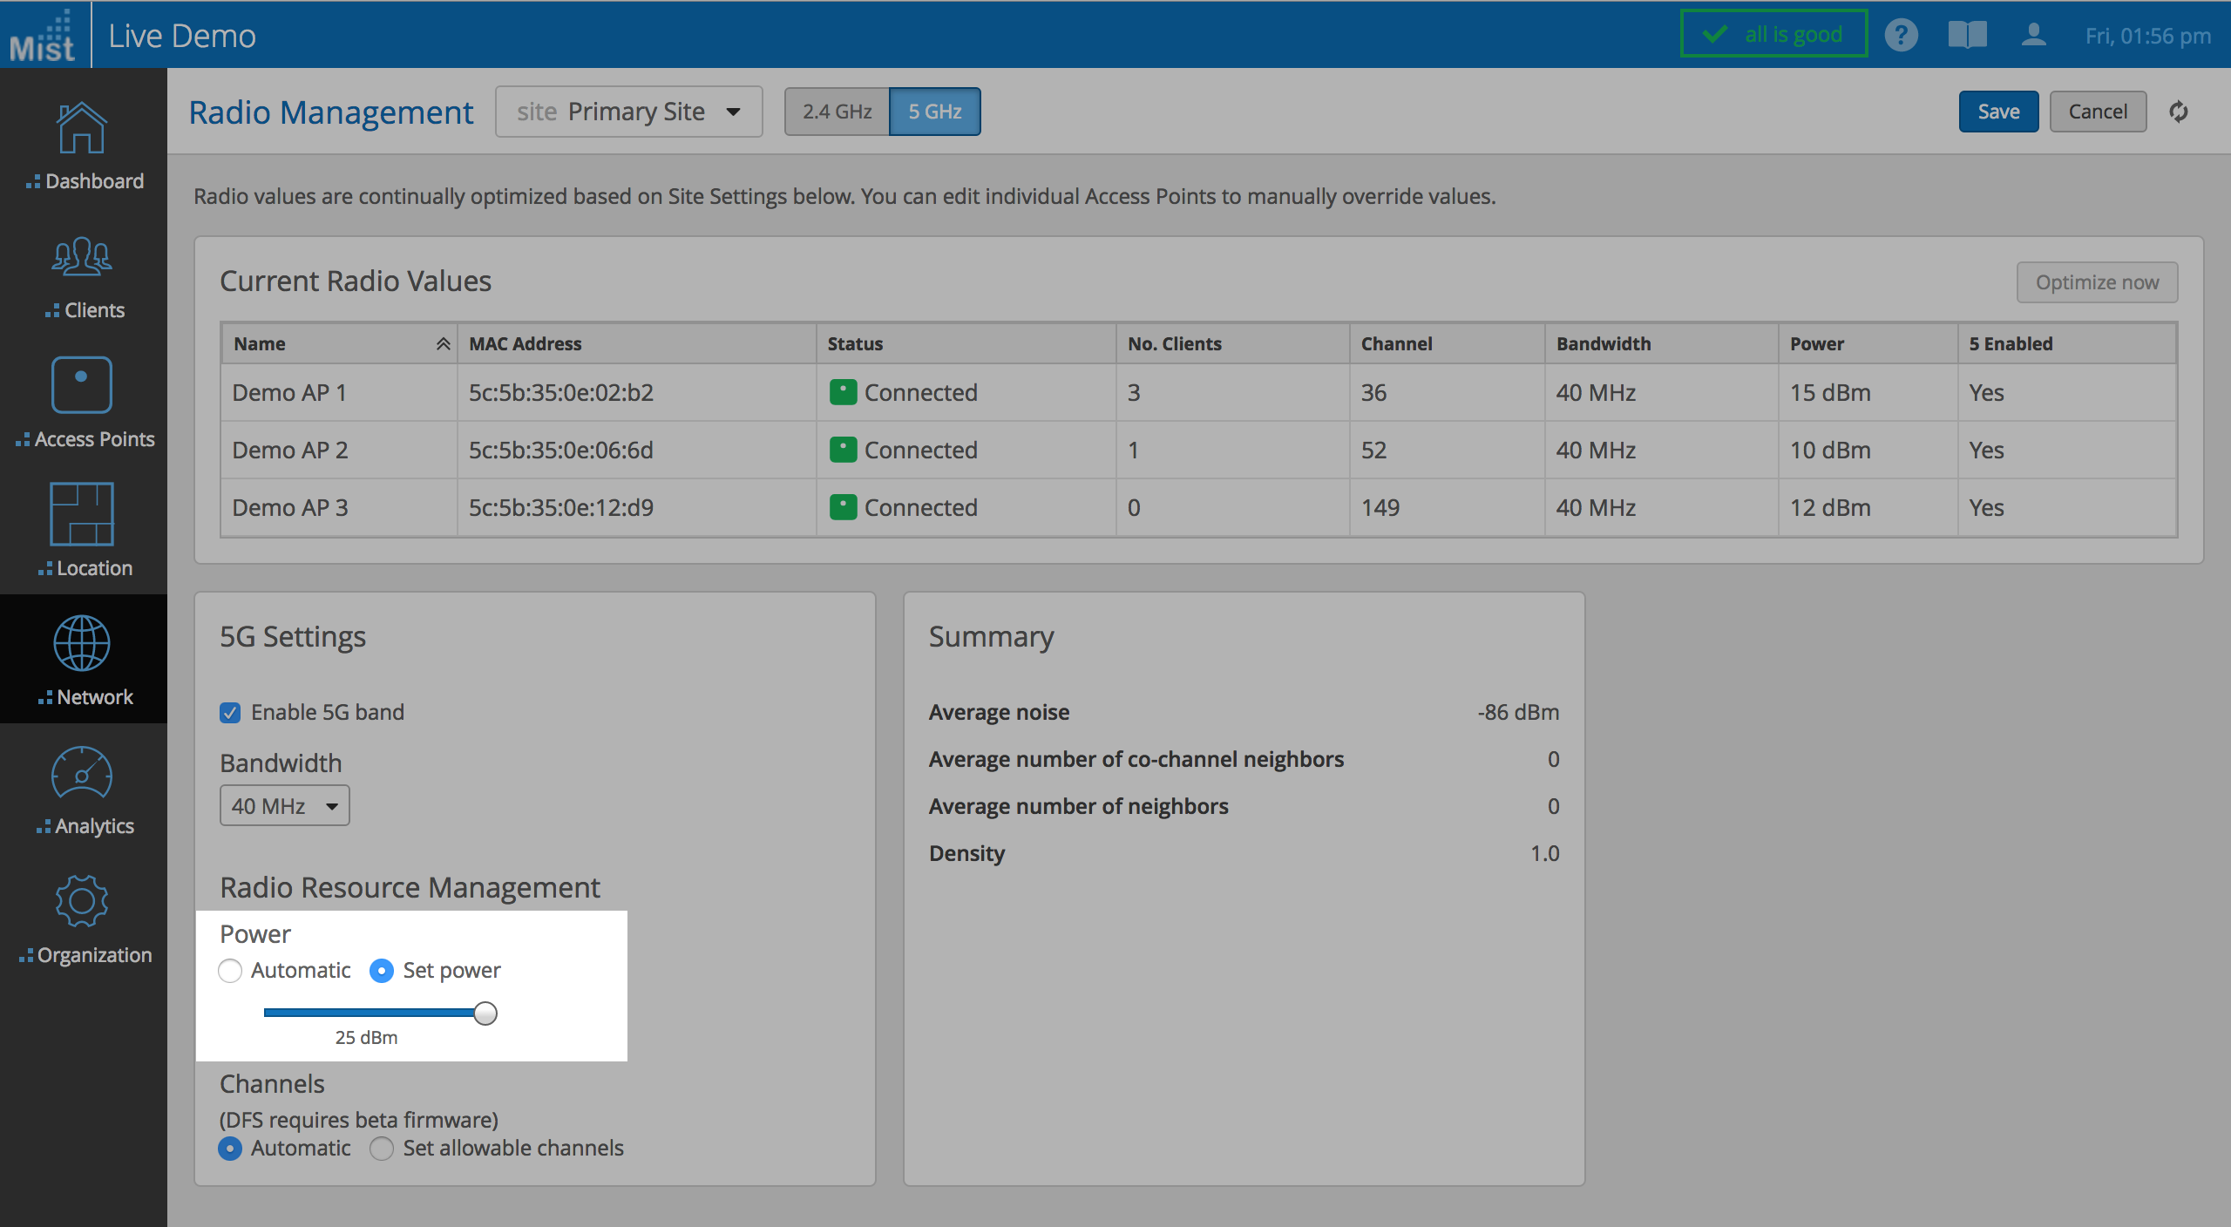Switch to the 2.4 GHz tab
Viewport: 2231px width, 1227px height.
pos(837,112)
